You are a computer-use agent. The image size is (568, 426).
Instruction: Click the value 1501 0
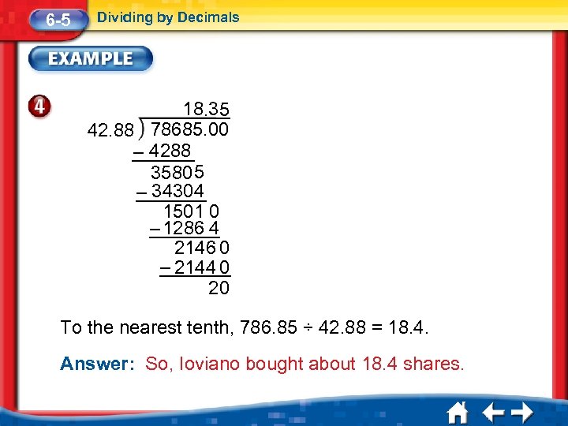click(191, 211)
